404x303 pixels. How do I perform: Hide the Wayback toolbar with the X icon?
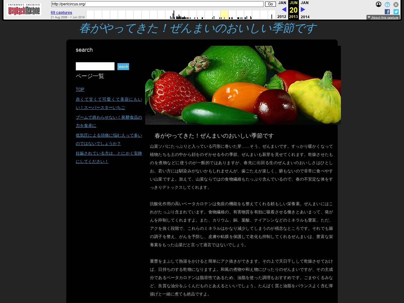click(x=396, y=4)
